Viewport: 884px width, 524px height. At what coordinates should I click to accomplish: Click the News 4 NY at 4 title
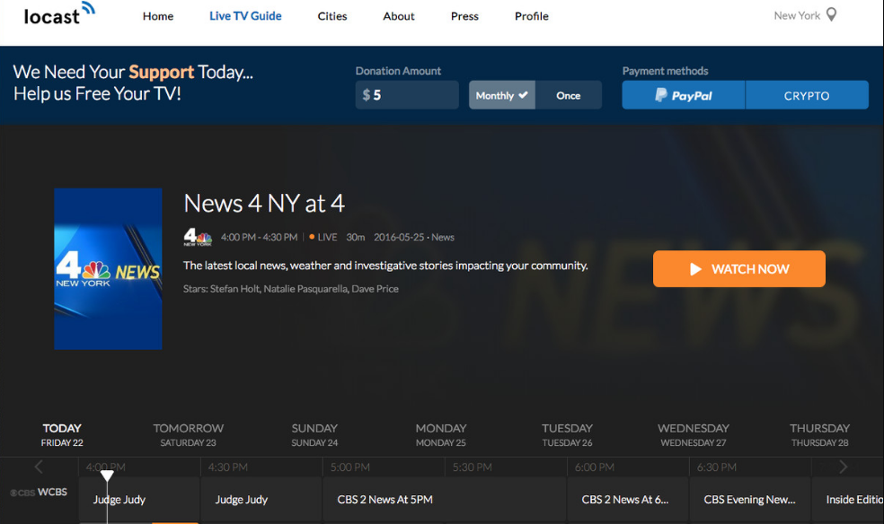(264, 203)
